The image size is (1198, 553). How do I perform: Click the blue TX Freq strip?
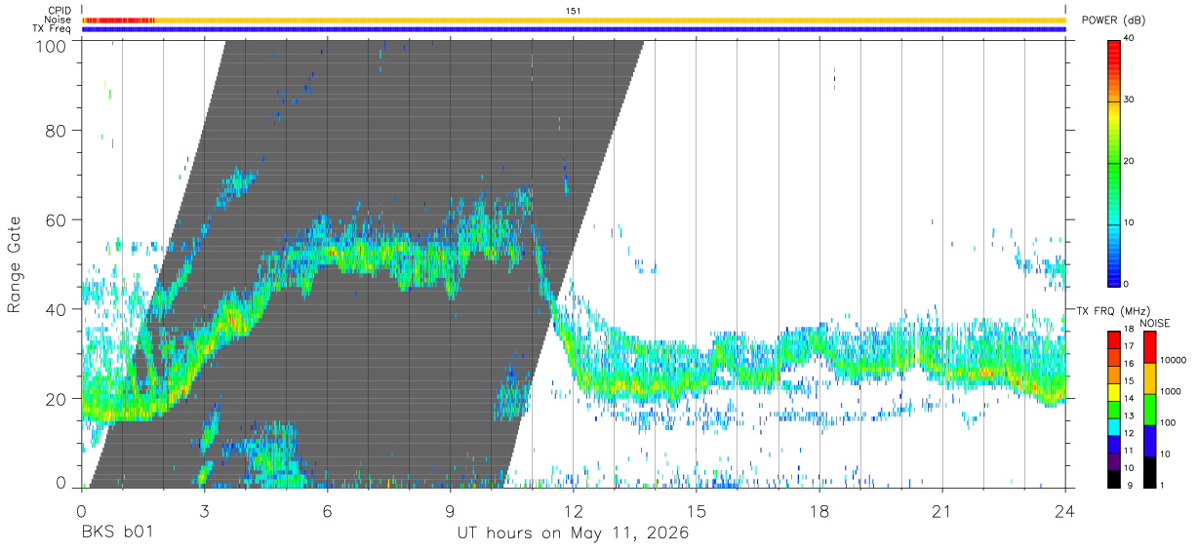coord(574,29)
